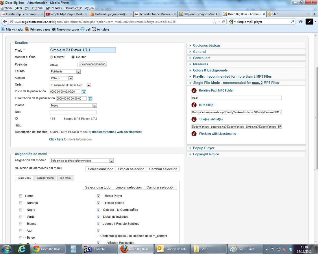Open the calculator icon in taskbar
Screen dimensions: 318x254
click(x=73, y=249)
